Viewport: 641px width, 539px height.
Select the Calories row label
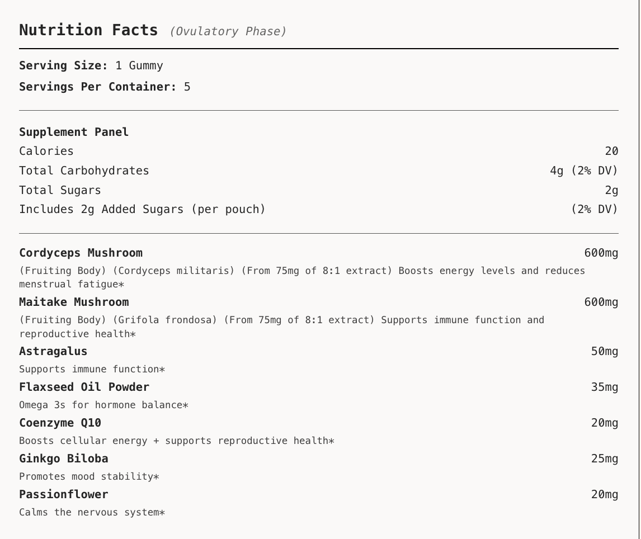[46, 151]
